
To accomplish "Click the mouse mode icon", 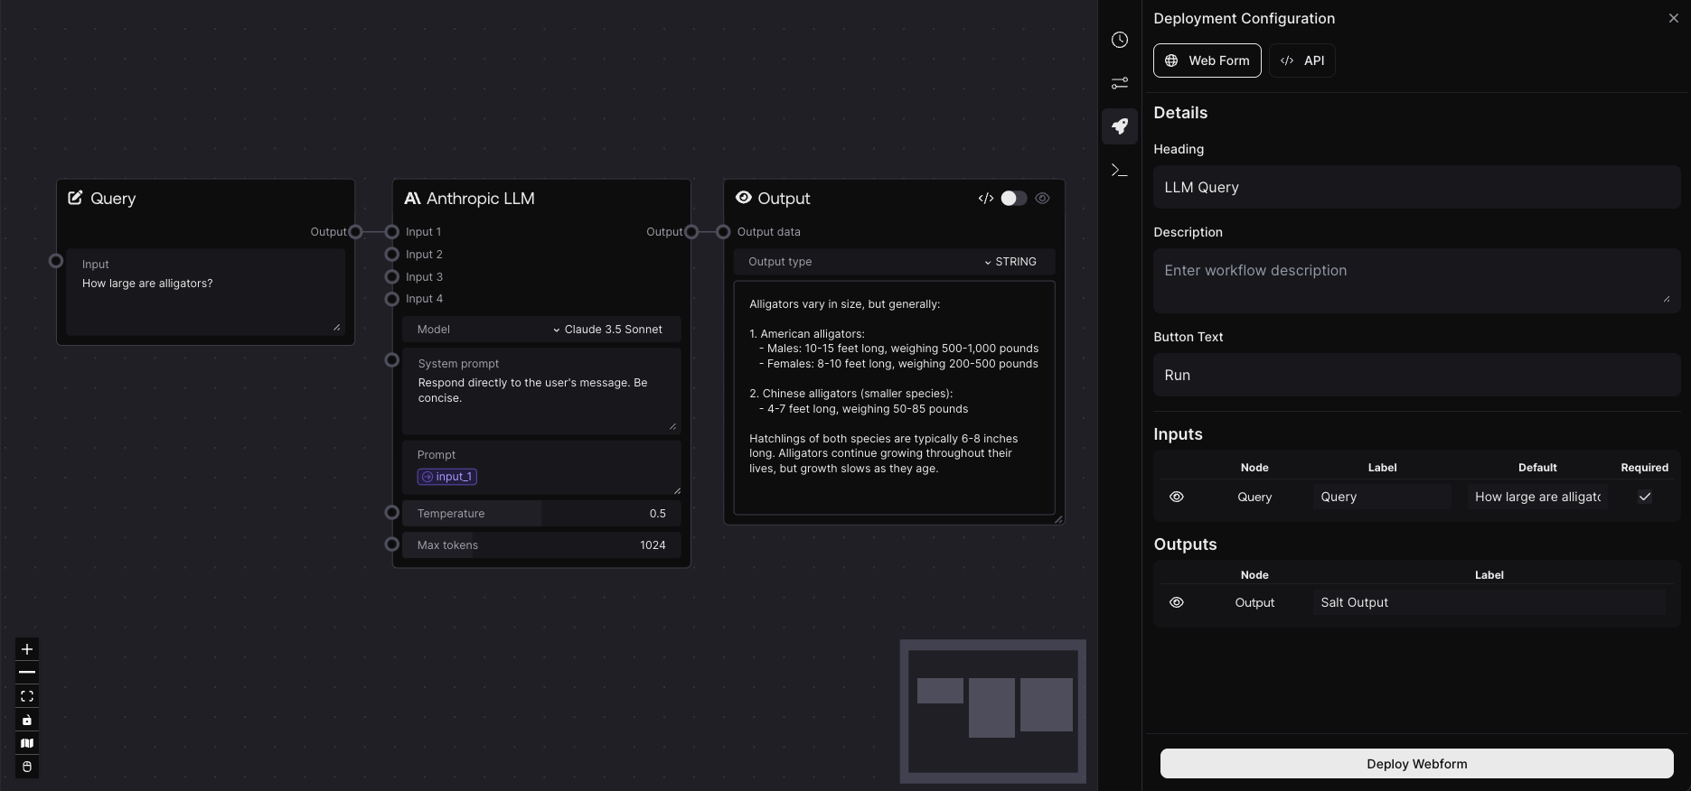I will pyautogui.click(x=27, y=767).
